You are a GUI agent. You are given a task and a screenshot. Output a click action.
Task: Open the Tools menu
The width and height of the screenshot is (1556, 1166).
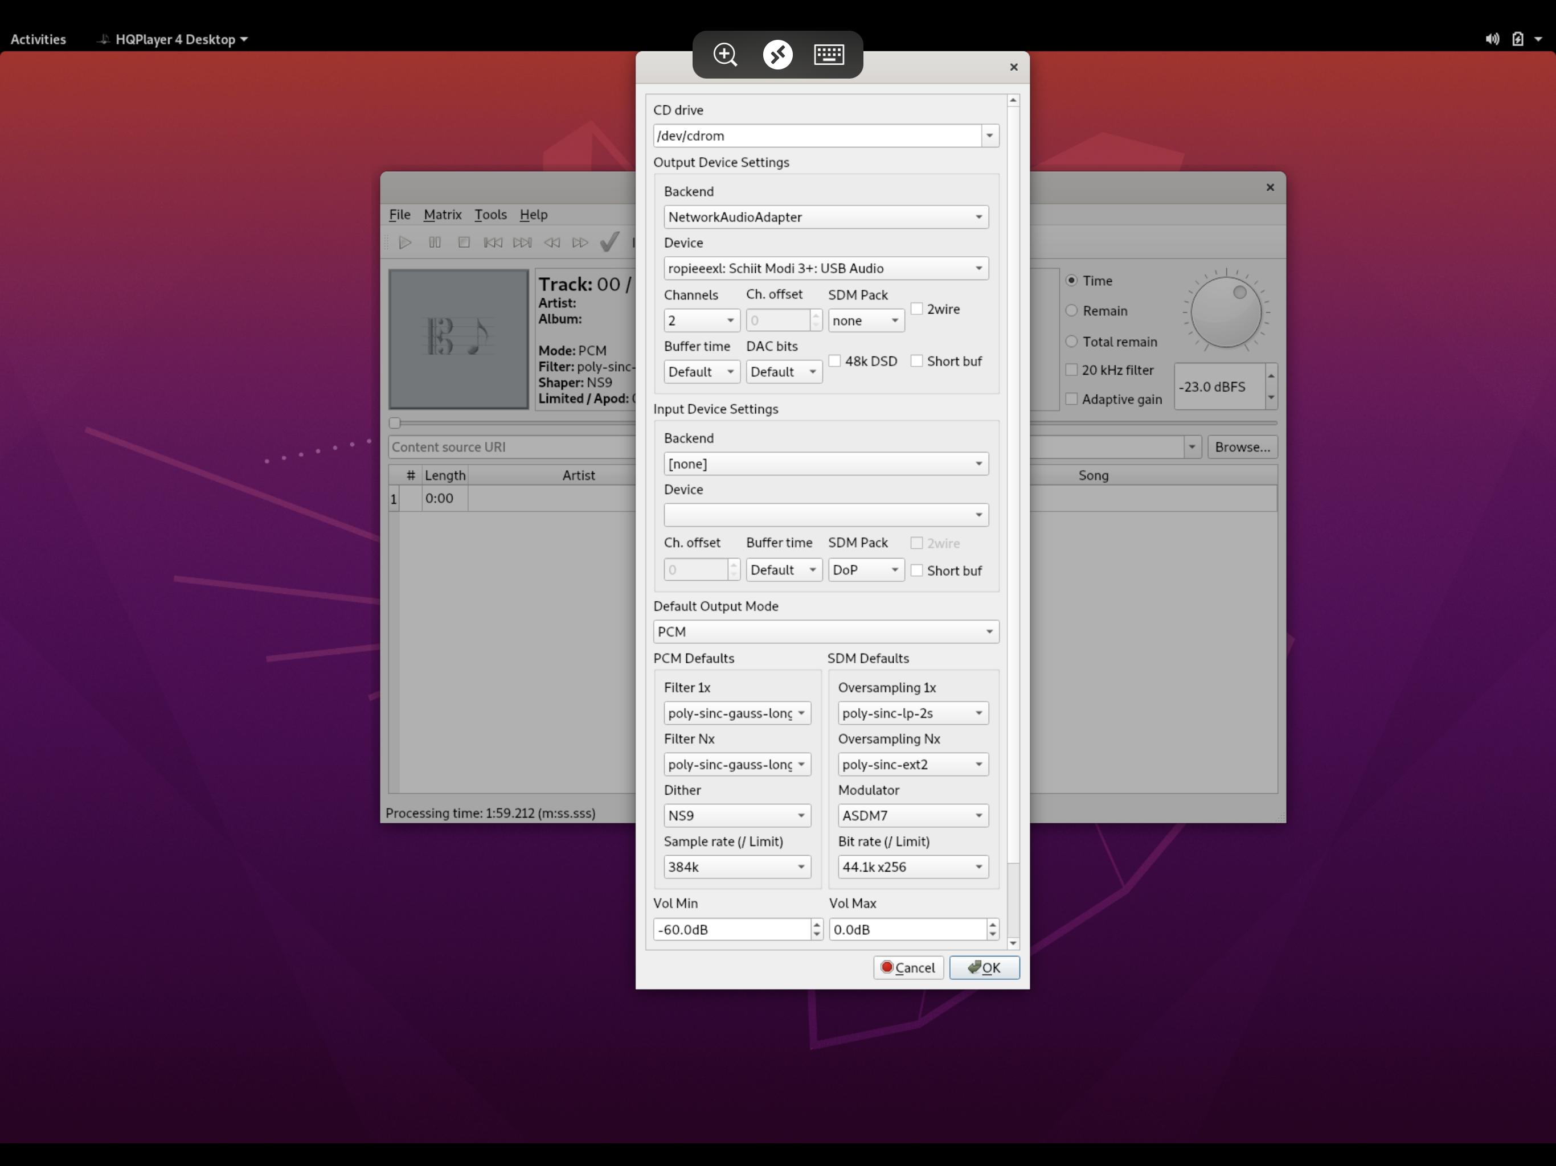[x=490, y=215]
